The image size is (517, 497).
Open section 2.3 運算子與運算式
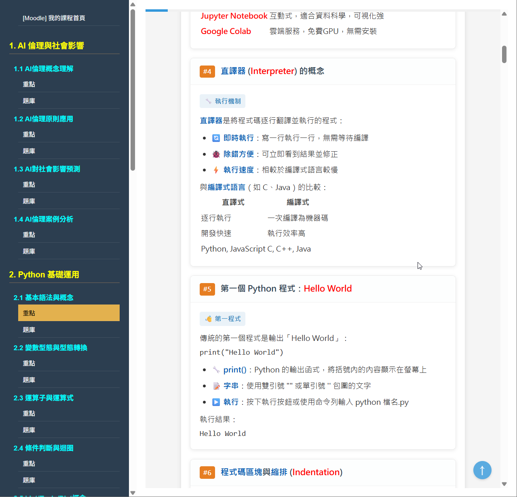tap(43, 398)
